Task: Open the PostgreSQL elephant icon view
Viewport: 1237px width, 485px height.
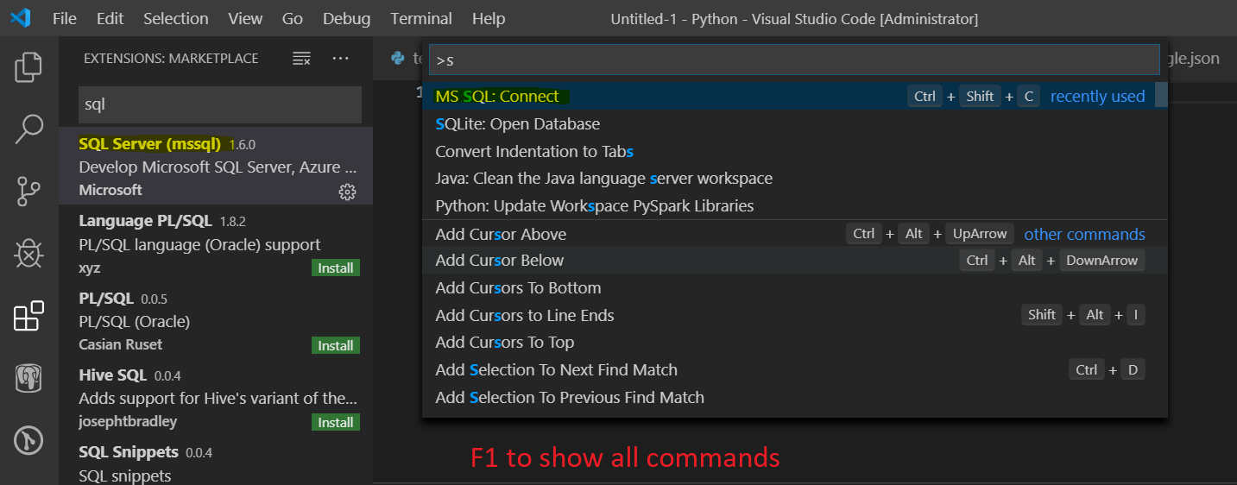Action: pyautogui.click(x=28, y=379)
